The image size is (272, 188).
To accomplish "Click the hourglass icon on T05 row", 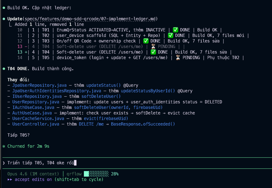I will [x=178, y=58].
